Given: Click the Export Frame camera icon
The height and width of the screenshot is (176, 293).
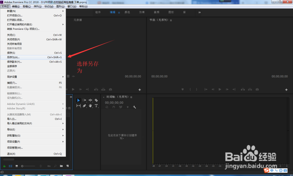Looking at the screenshot, I should [257, 90].
